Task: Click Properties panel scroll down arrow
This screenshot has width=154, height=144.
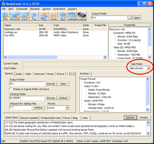Action: [149, 57]
